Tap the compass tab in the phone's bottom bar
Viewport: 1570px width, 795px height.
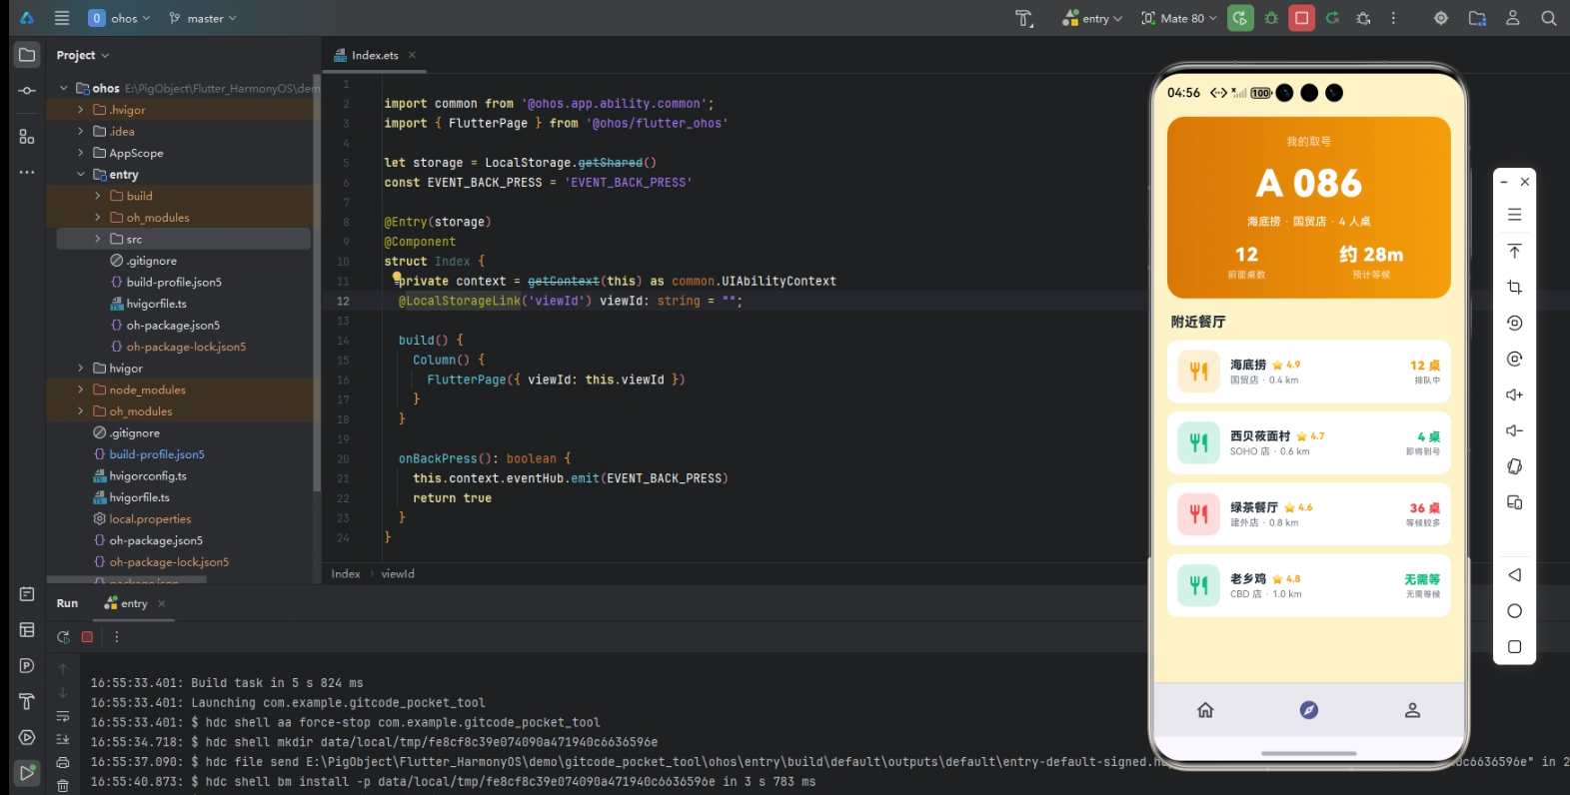click(1308, 710)
